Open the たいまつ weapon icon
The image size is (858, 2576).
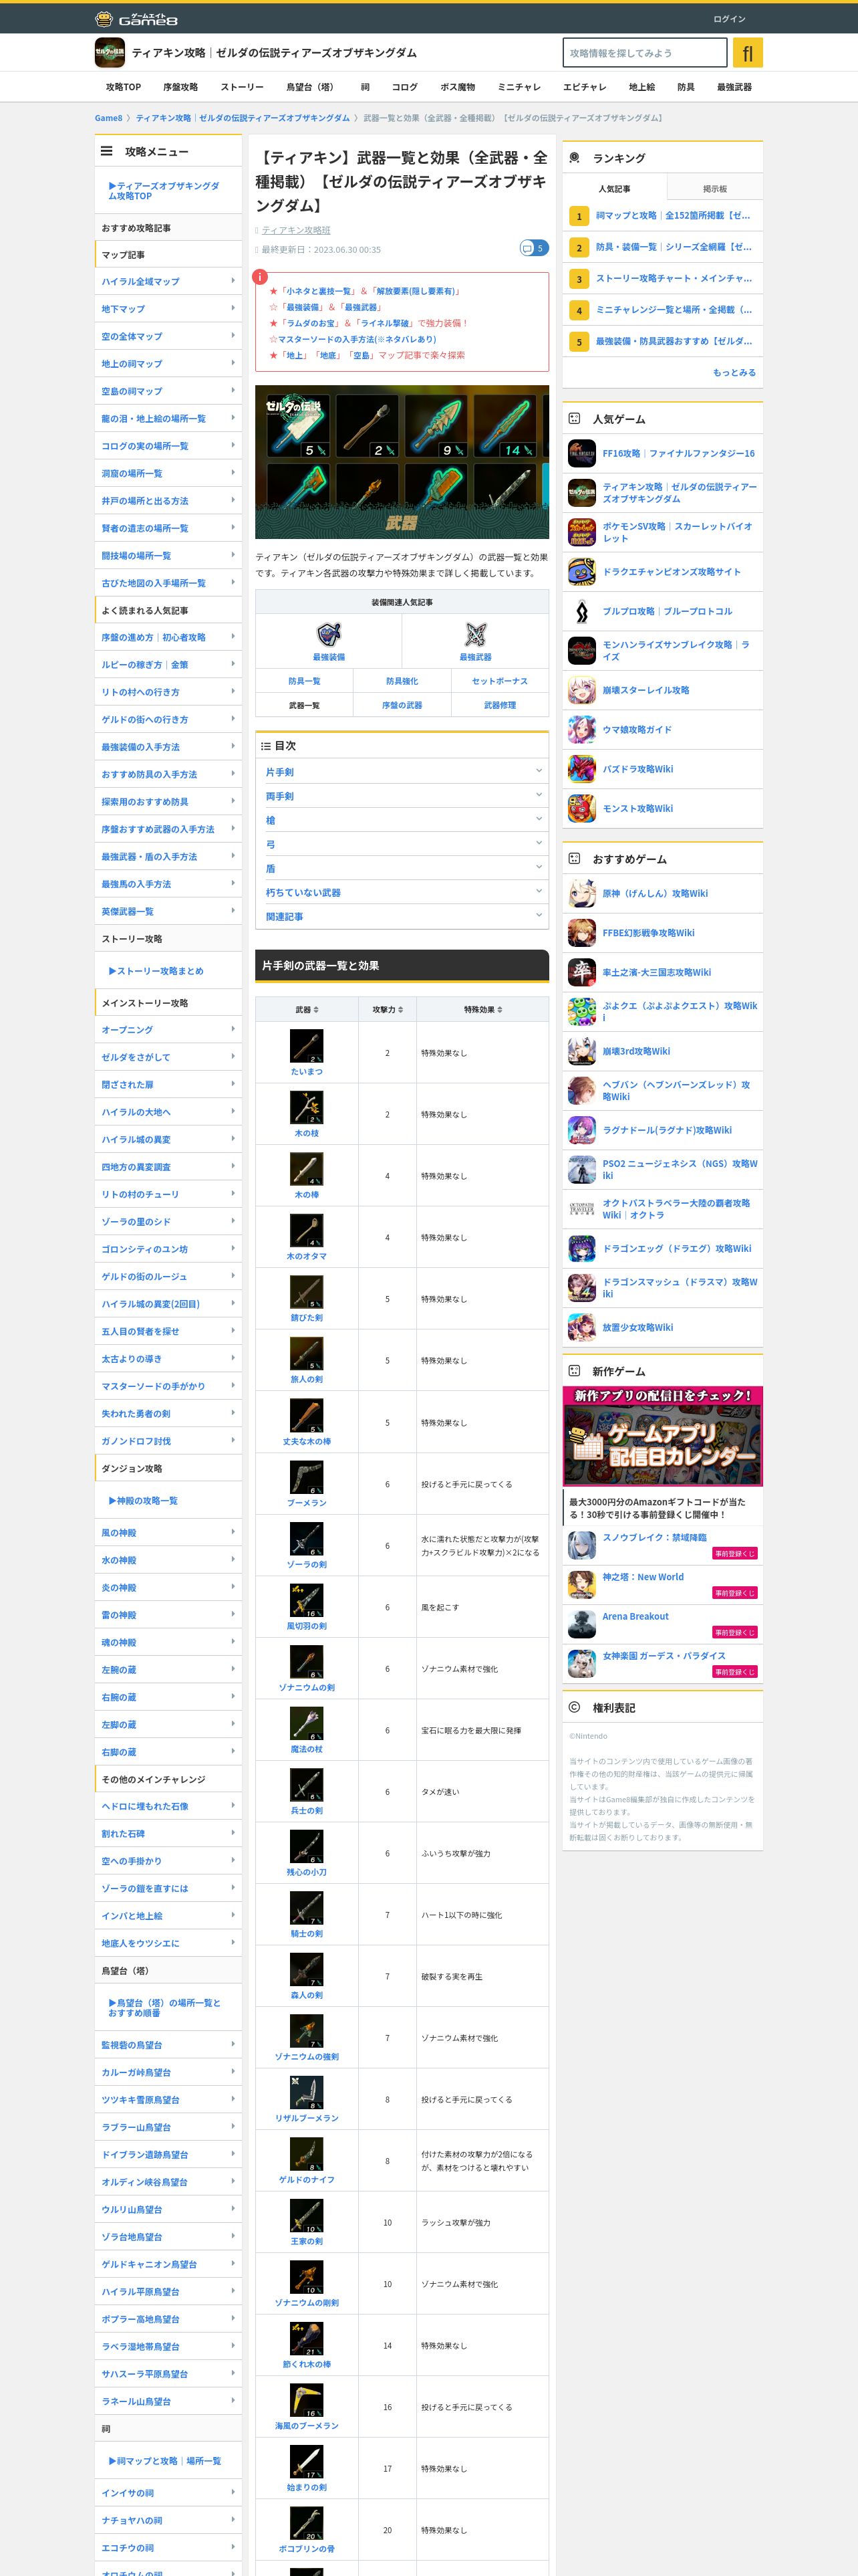(x=307, y=1046)
